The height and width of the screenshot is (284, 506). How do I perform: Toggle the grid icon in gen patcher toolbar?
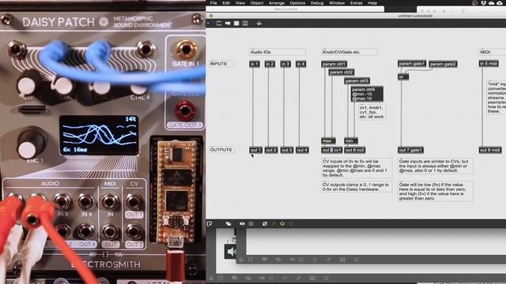pos(251,223)
